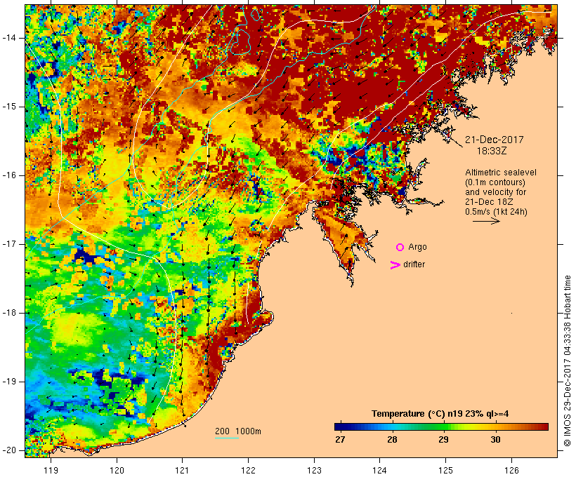Click the '28' color bar label

[392, 440]
